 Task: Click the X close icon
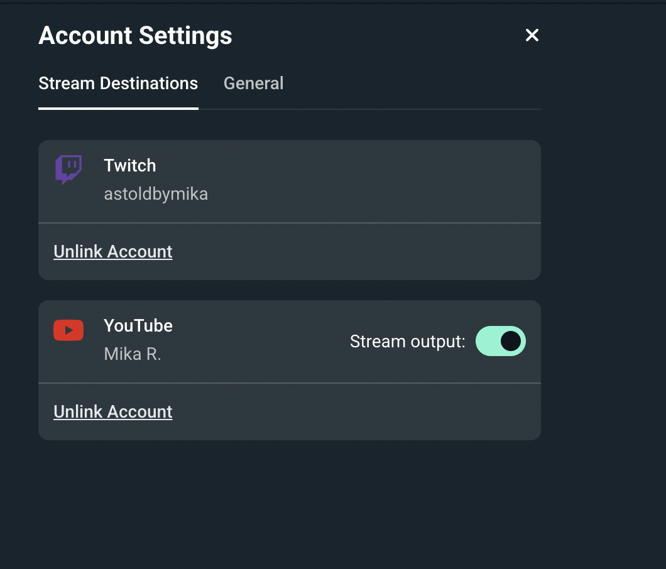[x=532, y=35]
